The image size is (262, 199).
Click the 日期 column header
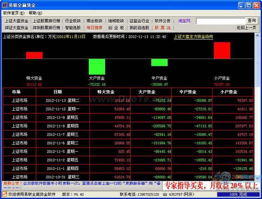pyautogui.click(x=58, y=92)
